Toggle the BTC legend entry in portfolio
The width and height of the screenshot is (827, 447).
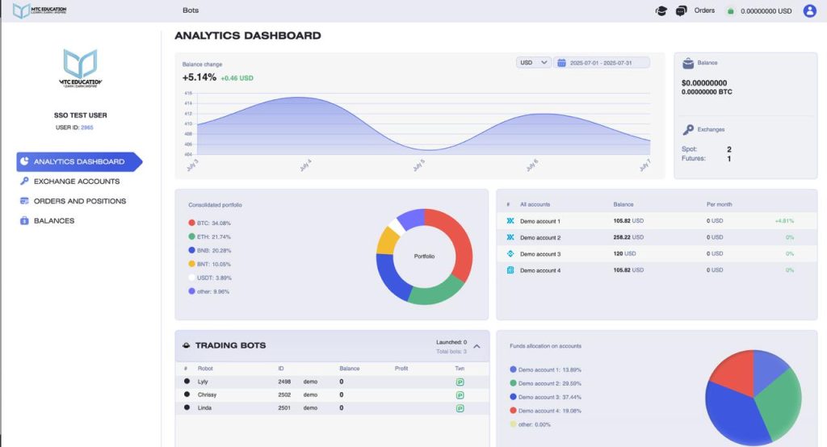tap(209, 223)
